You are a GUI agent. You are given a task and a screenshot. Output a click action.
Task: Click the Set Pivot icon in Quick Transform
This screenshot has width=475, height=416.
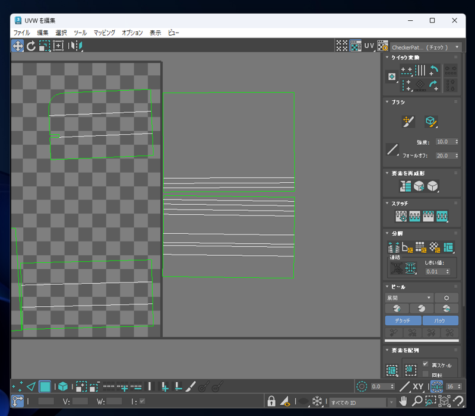pyautogui.click(x=392, y=77)
